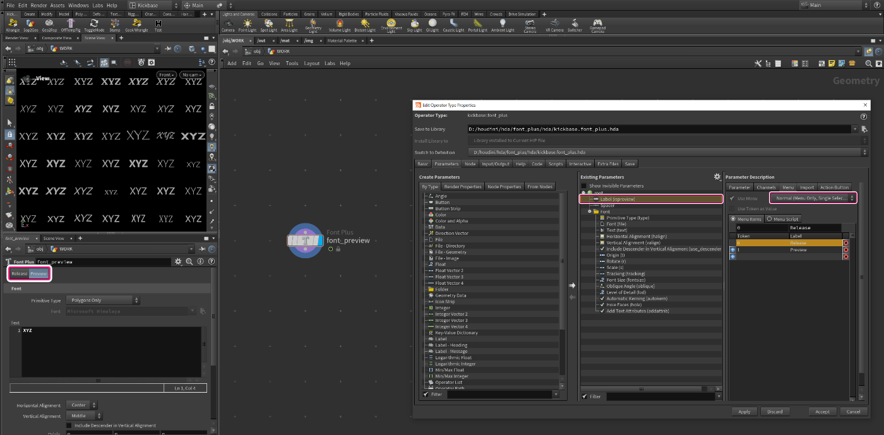Open the Front viewport view dropdown
Image resolution: width=884 pixels, height=435 pixels.
pos(167,75)
